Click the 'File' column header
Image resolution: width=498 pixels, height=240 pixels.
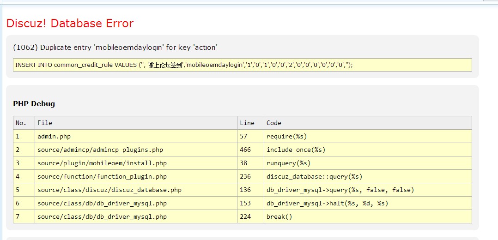pos(136,123)
